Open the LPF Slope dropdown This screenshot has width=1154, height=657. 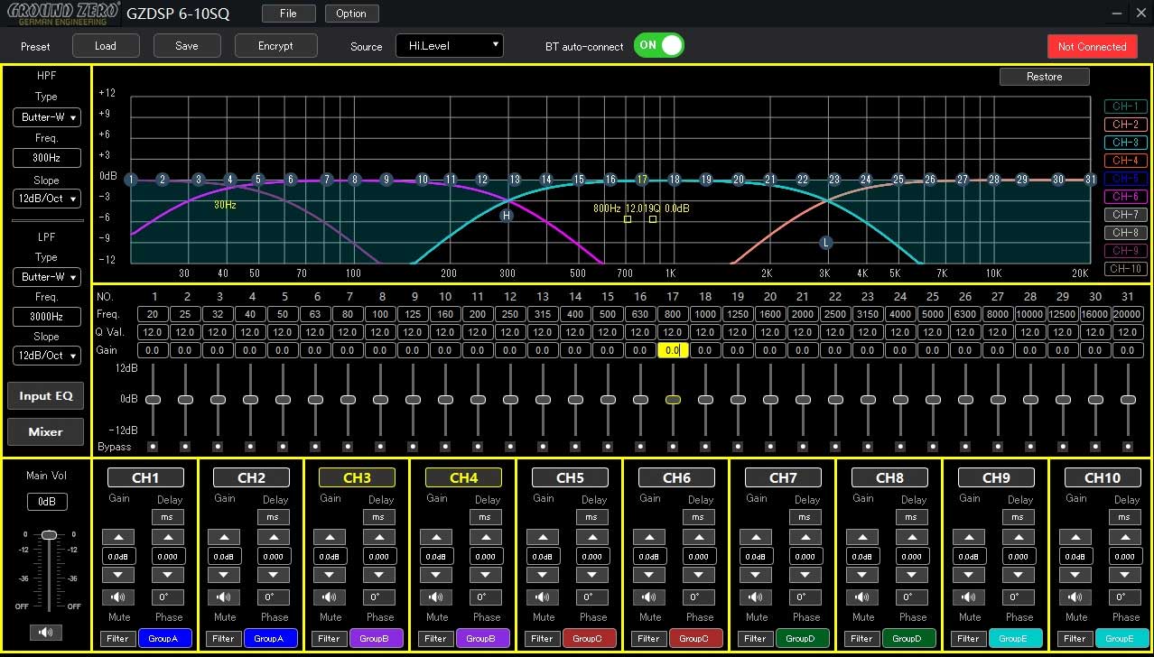click(x=46, y=356)
